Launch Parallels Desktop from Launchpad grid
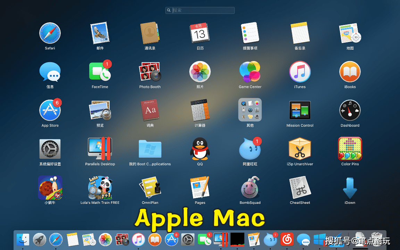This screenshot has width=400, height=250. click(x=100, y=149)
